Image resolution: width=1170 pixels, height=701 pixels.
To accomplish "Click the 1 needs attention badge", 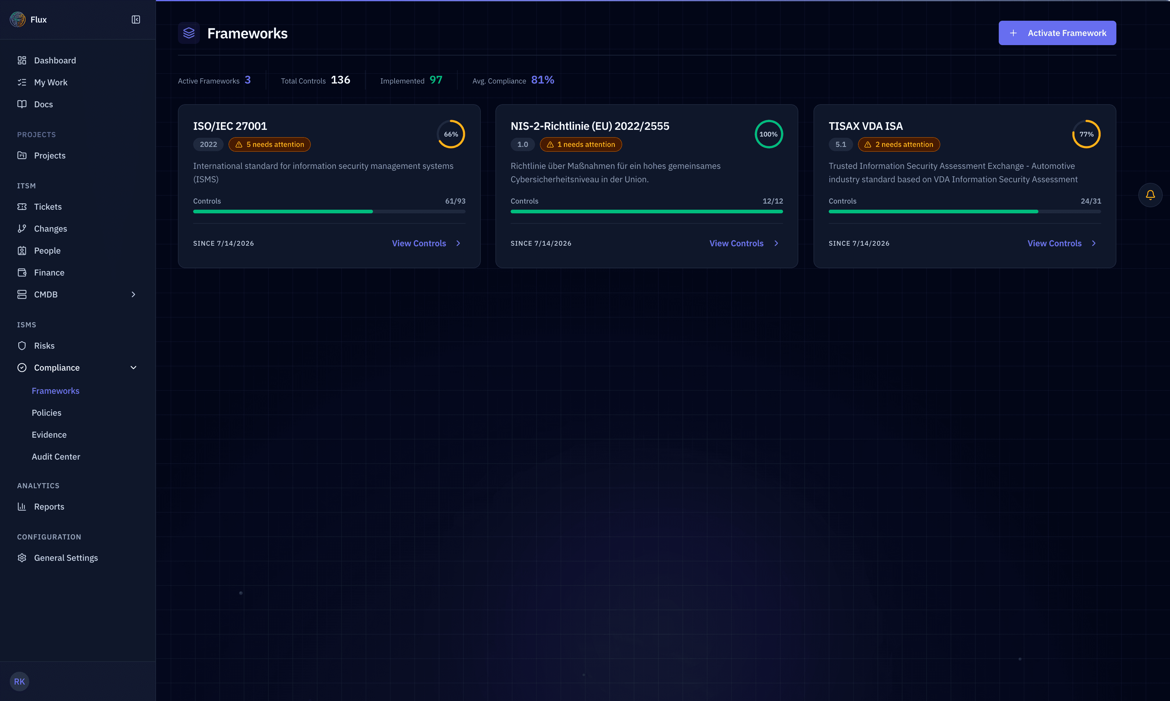I will pyautogui.click(x=581, y=144).
